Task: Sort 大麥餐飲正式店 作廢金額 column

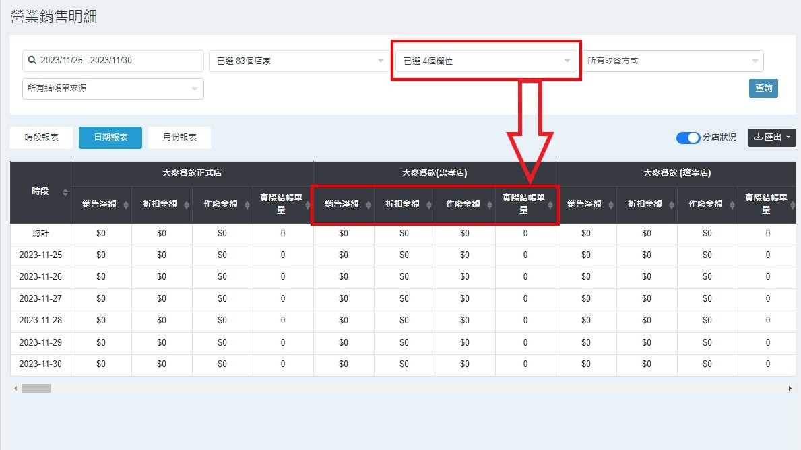Action: (247, 205)
